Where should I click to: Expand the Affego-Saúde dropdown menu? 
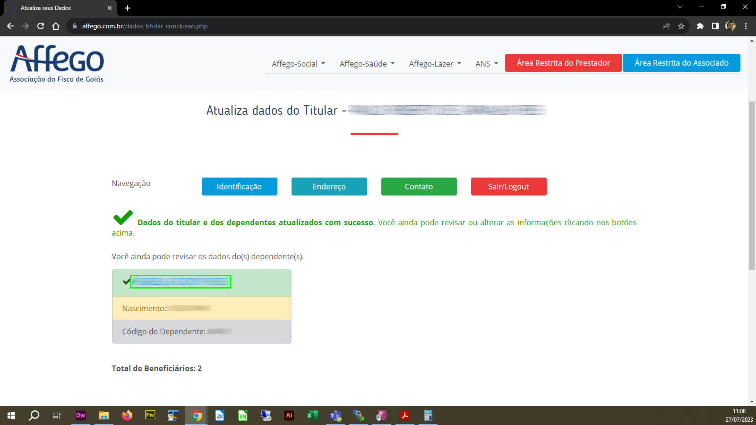367,63
